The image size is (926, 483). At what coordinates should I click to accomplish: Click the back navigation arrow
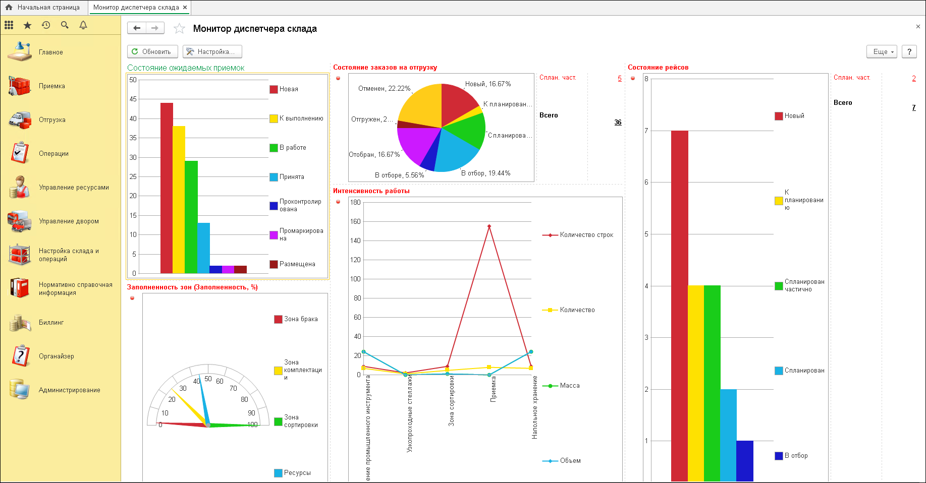137,28
